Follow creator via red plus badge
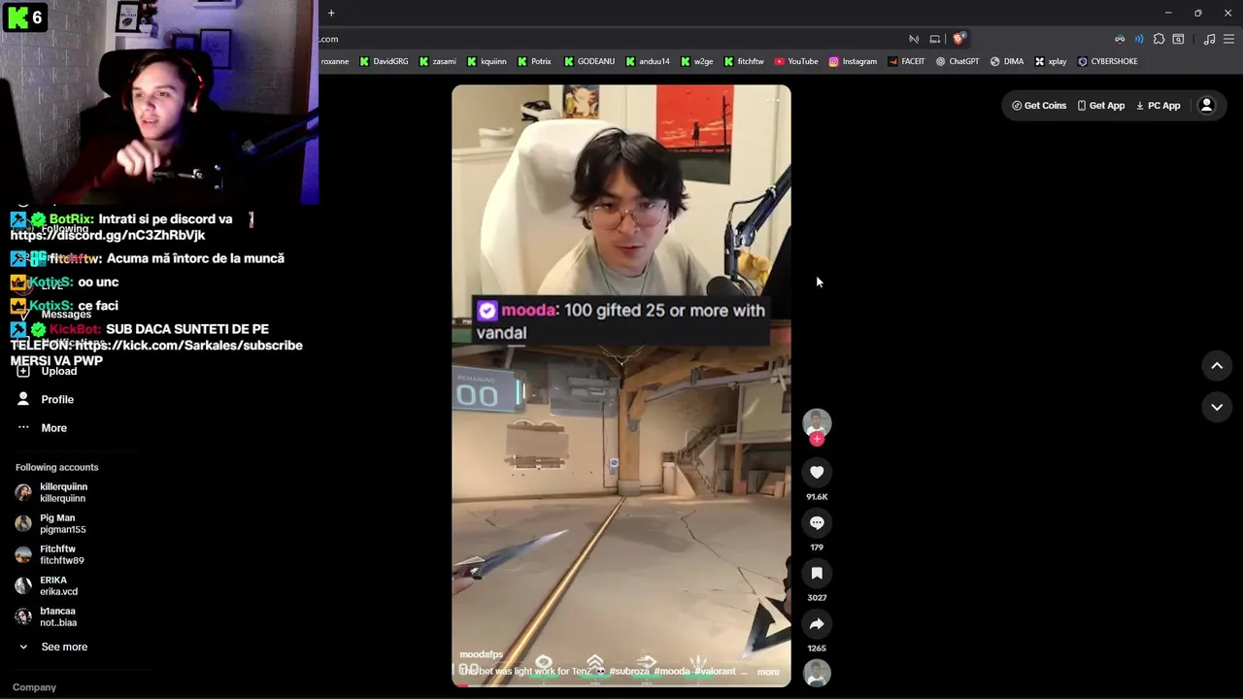This screenshot has height=699, width=1243. click(817, 439)
